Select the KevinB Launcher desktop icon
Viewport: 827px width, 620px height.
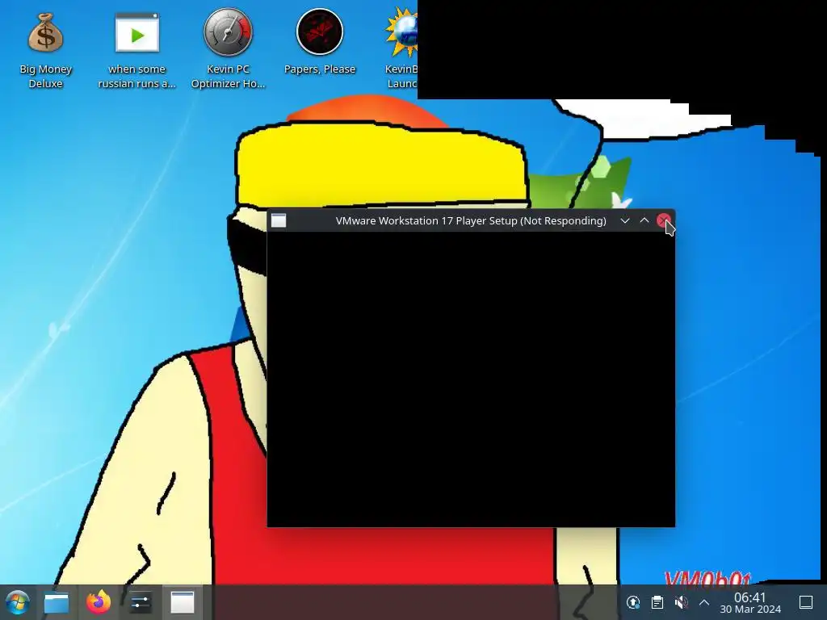[x=401, y=48]
